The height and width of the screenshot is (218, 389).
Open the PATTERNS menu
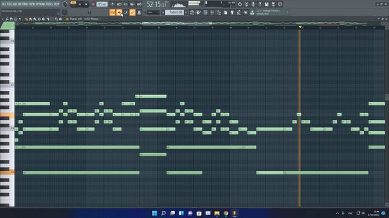(x=23, y=4)
